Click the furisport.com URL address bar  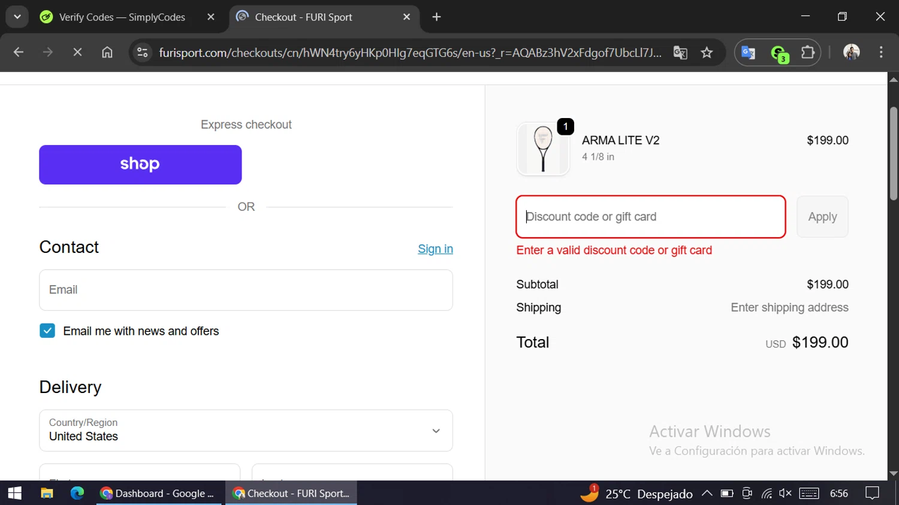(x=410, y=53)
